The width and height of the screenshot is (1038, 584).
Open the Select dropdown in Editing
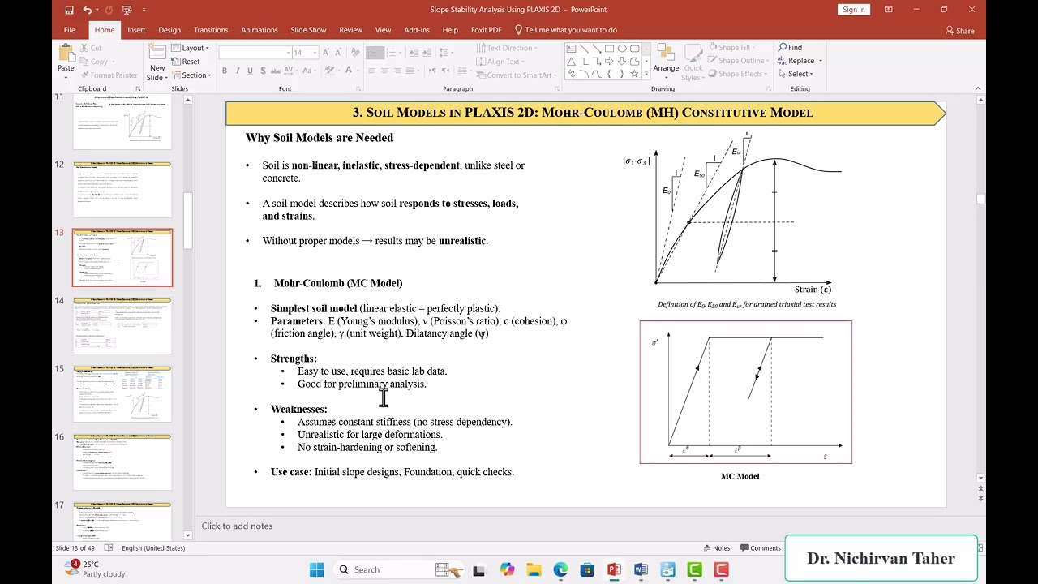(x=800, y=74)
